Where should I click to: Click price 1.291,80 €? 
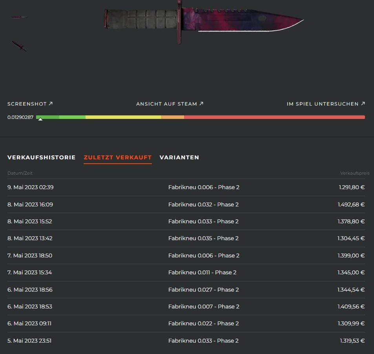[x=352, y=187]
